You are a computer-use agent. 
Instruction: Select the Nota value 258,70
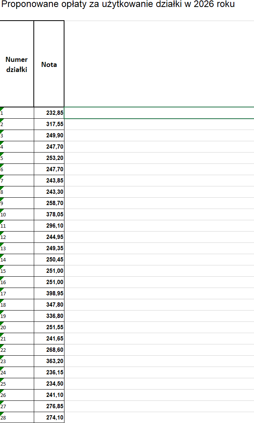click(49, 203)
